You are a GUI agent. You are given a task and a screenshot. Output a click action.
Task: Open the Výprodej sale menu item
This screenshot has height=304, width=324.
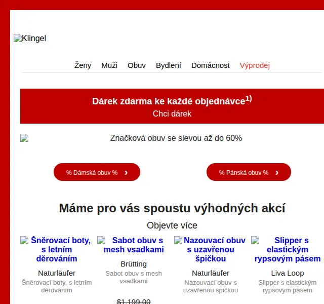[x=255, y=65]
